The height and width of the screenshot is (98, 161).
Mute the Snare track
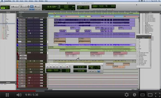point(25,22)
